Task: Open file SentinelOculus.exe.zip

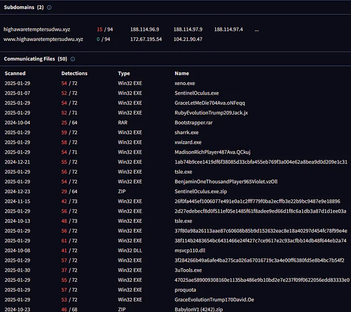Action: 200,192
